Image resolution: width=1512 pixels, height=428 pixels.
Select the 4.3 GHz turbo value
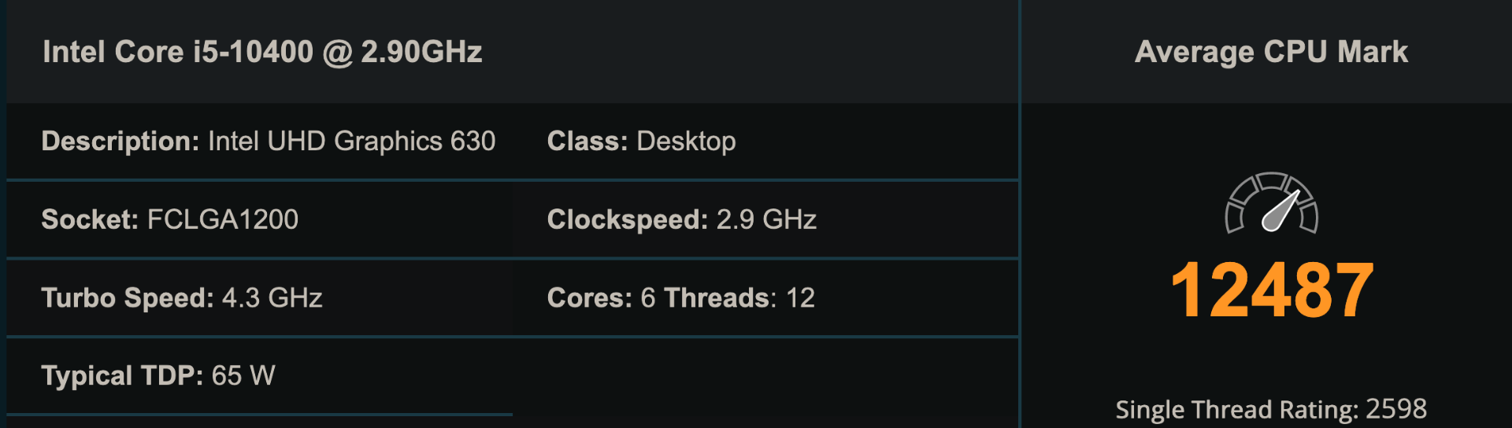pyautogui.click(x=272, y=298)
